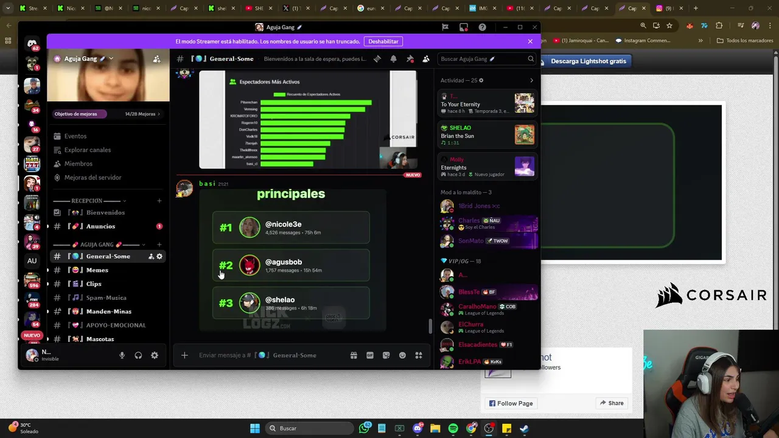This screenshot has width=779, height=438.
Task: Open pinned messages in channel header
Action: click(x=410, y=59)
